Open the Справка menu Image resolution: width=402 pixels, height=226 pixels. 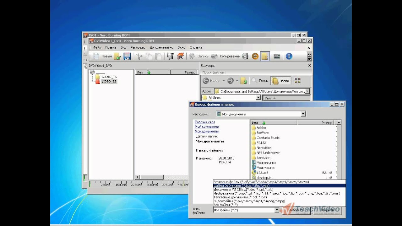pos(196,47)
